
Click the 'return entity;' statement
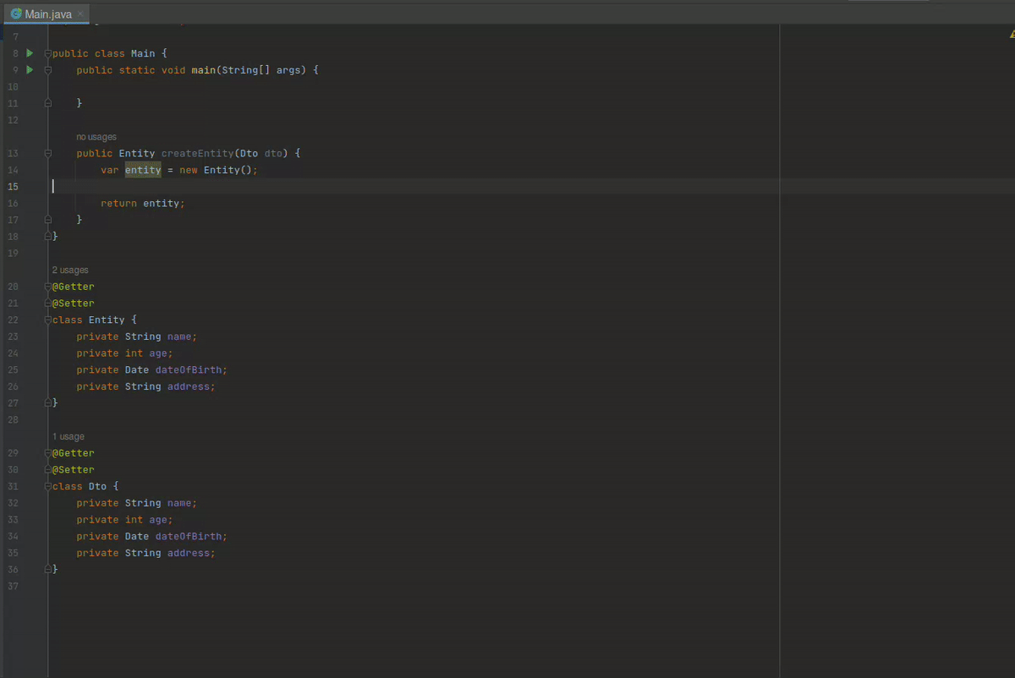(142, 204)
